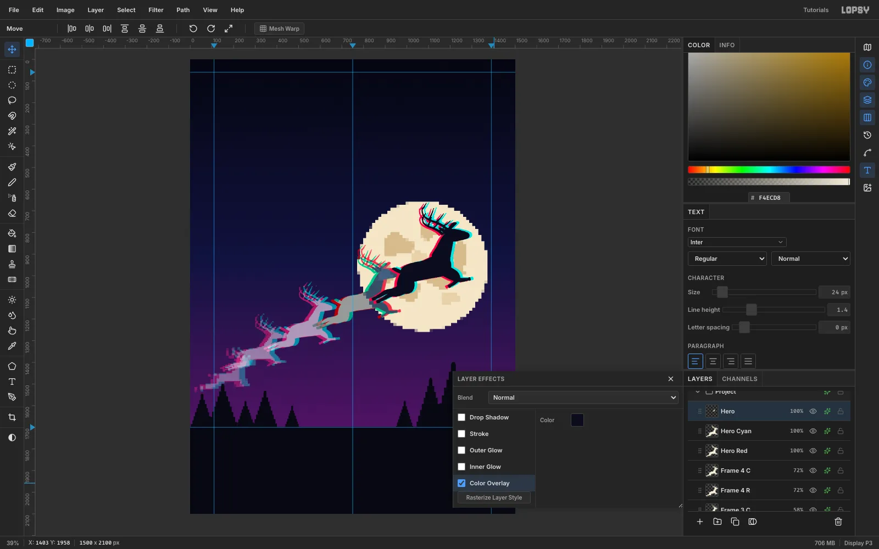Select the Polygon shape tool
This screenshot has width=879, height=549.
pyautogui.click(x=12, y=366)
